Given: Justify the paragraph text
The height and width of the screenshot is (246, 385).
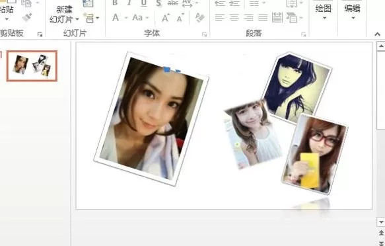Looking at the screenshot, I should click(x=263, y=18).
